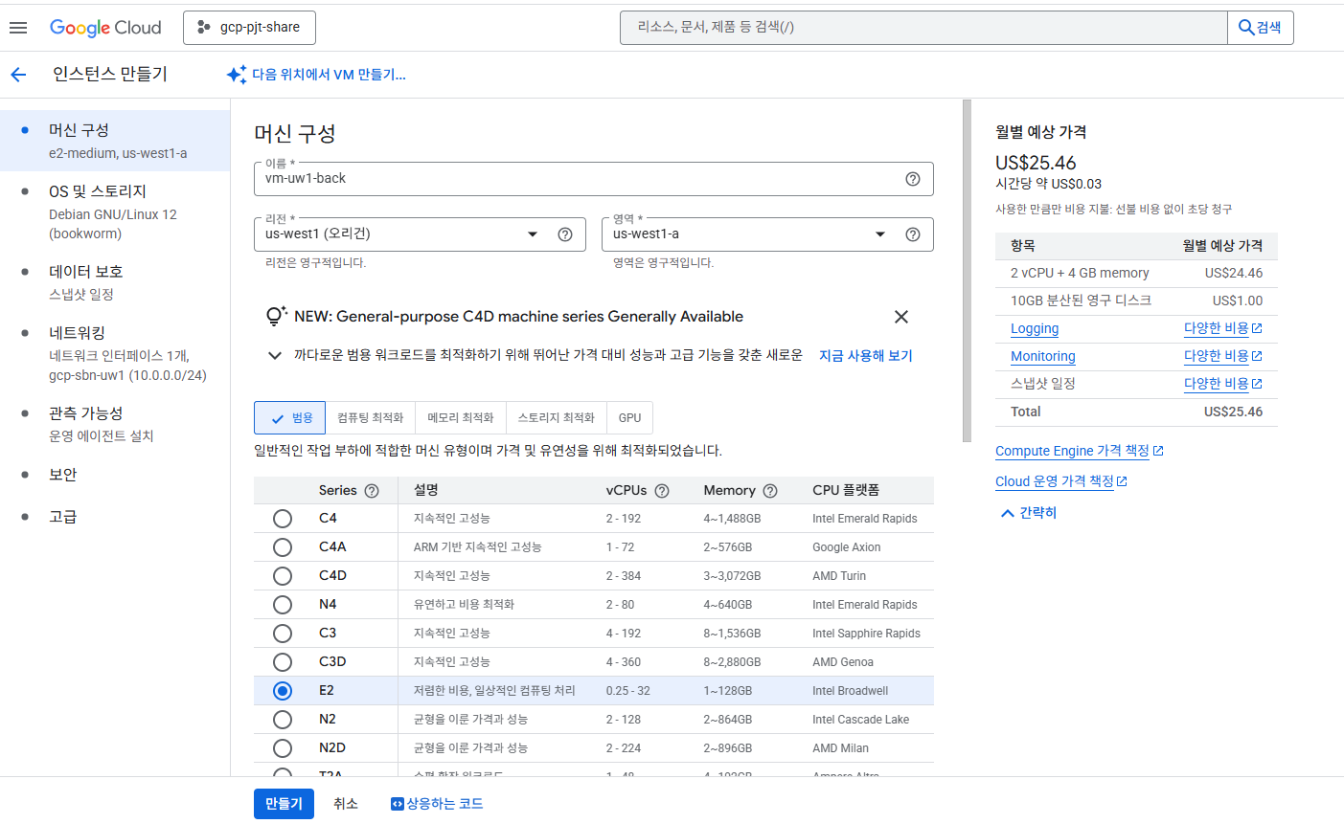The width and height of the screenshot is (1344, 824).
Task: Select the 범용 machine family tab
Action: click(289, 418)
